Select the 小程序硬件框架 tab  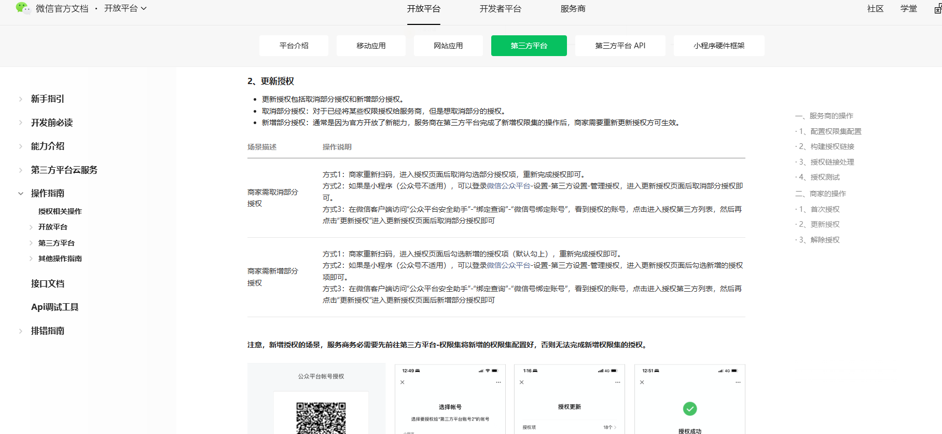click(718, 46)
